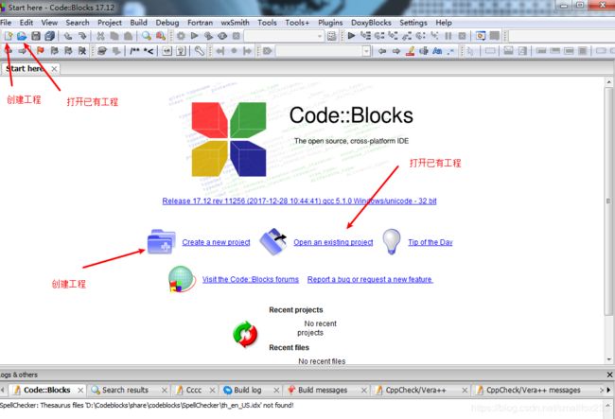Open the Help menu
Viewport: 615px width, 419px height.
(444, 23)
